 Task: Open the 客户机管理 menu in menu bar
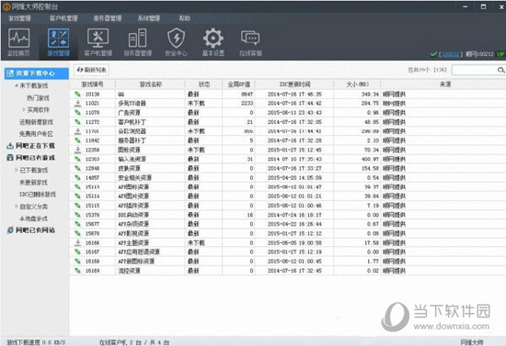click(x=63, y=18)
